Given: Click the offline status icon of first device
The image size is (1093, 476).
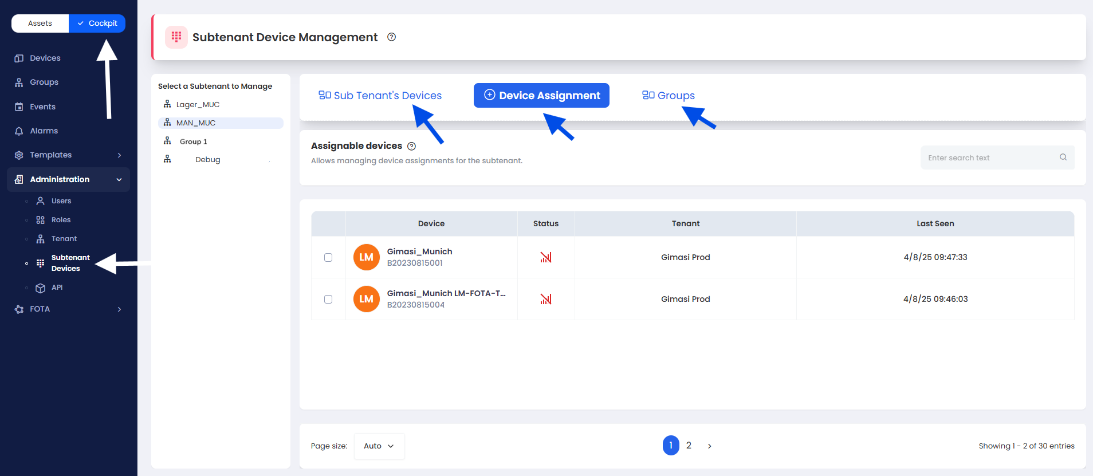Looking at the screenshot, I should click(545, 258).
